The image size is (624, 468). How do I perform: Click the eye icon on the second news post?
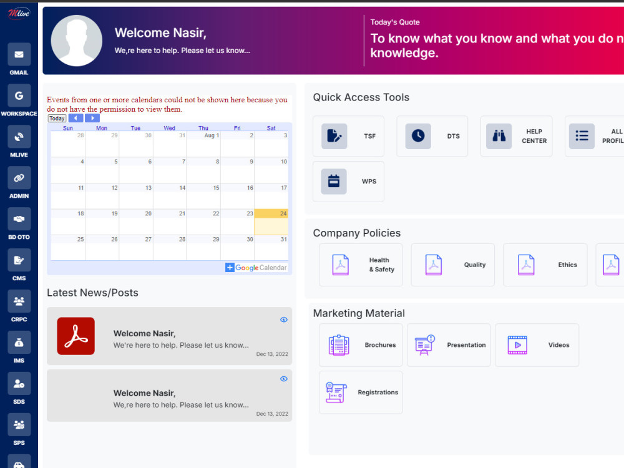284,379
